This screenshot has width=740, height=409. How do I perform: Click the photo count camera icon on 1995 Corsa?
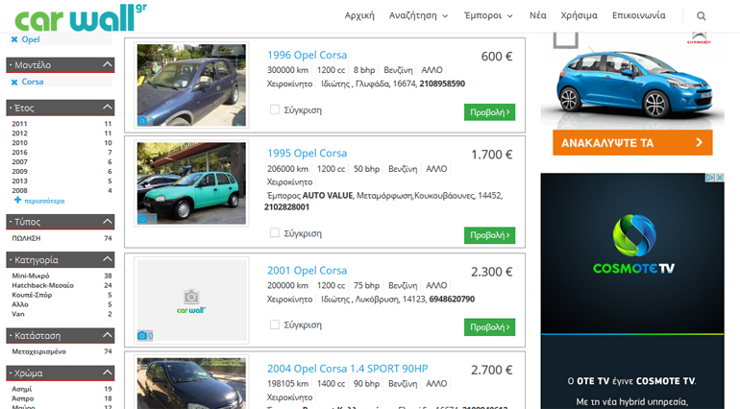point(142,219)
